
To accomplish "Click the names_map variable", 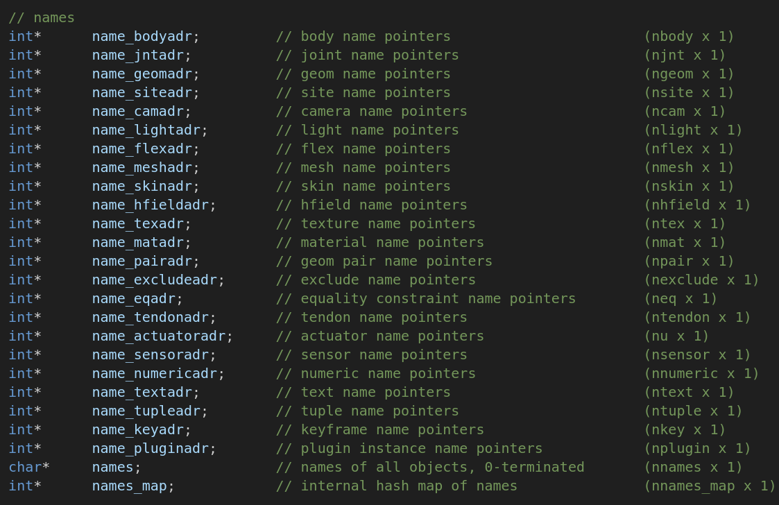I will tap(130, 486).
